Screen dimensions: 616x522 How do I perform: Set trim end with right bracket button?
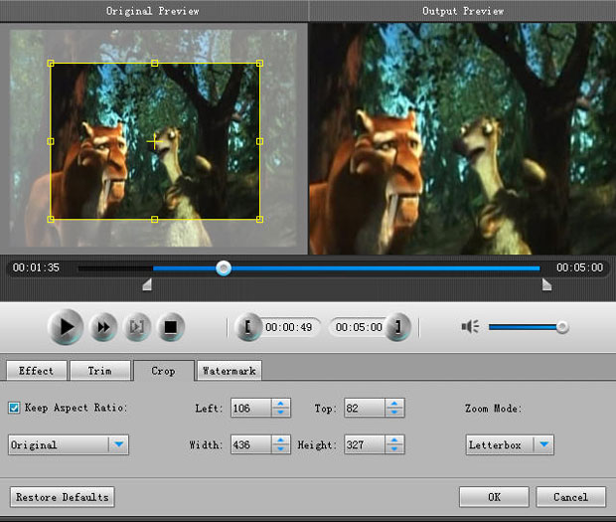(397, 327)
